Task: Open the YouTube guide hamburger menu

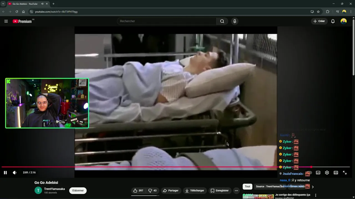Action: point(6,21)
